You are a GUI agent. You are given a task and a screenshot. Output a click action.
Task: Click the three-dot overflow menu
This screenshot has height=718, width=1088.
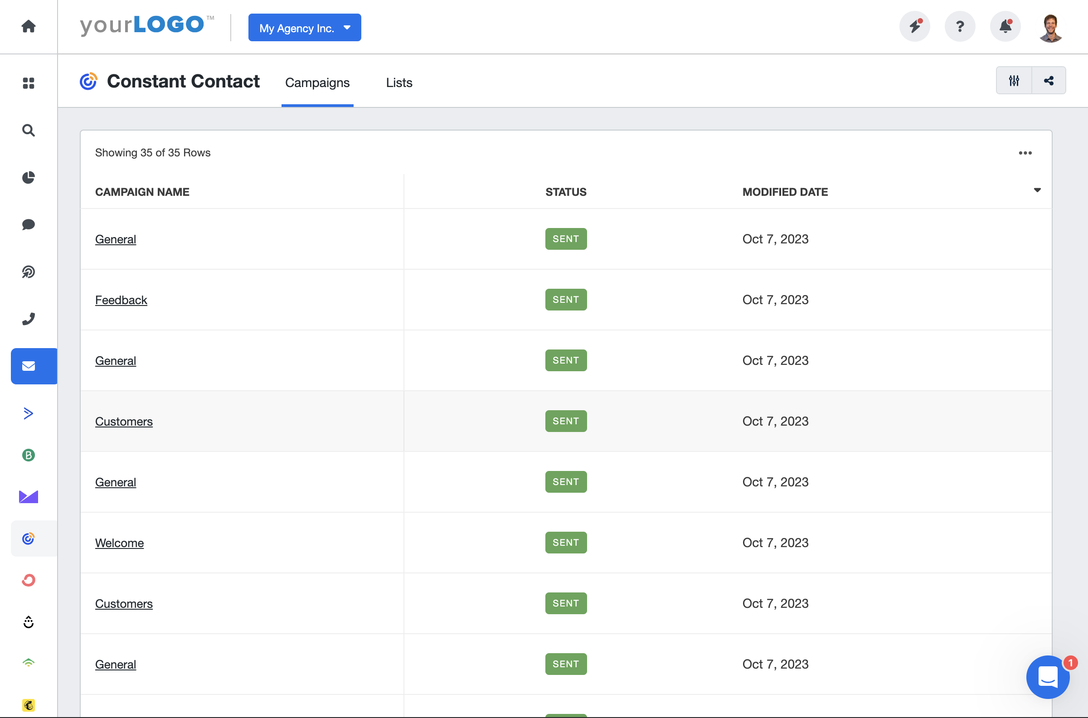coord(1025,152)
